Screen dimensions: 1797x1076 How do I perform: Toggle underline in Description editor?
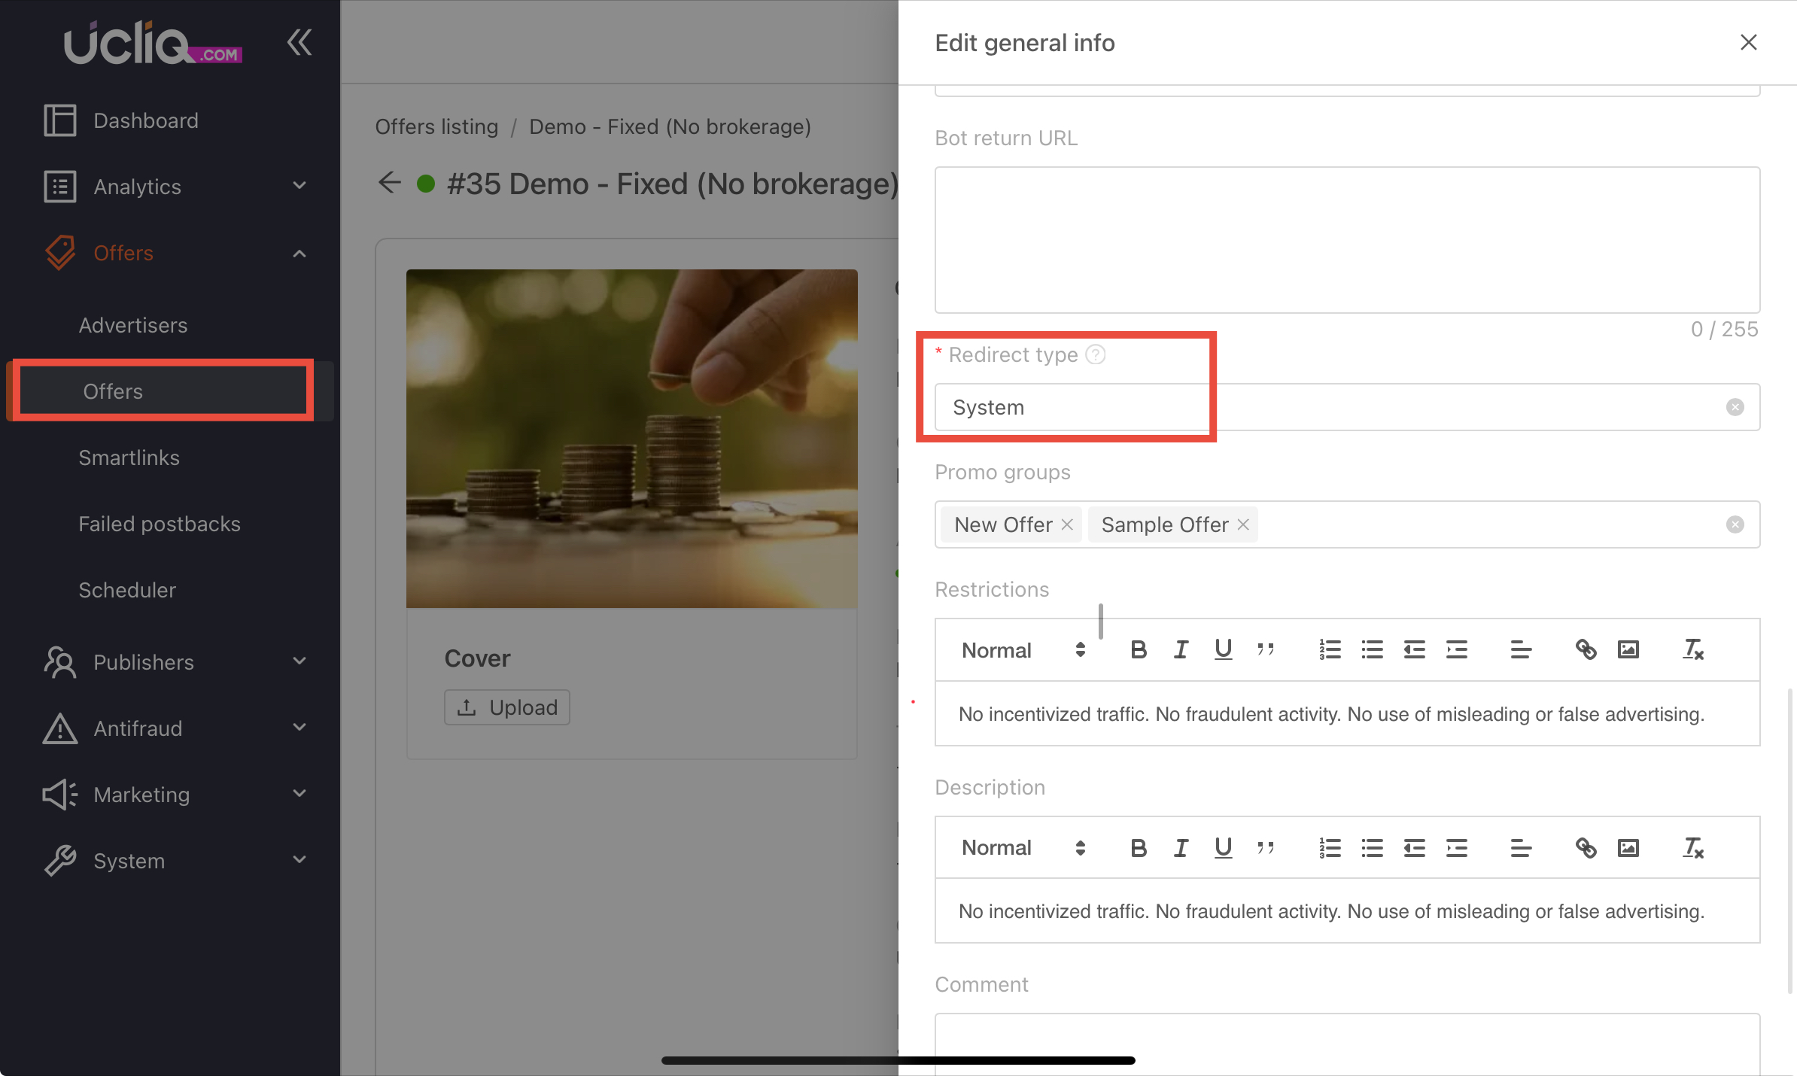[1223, 848]
